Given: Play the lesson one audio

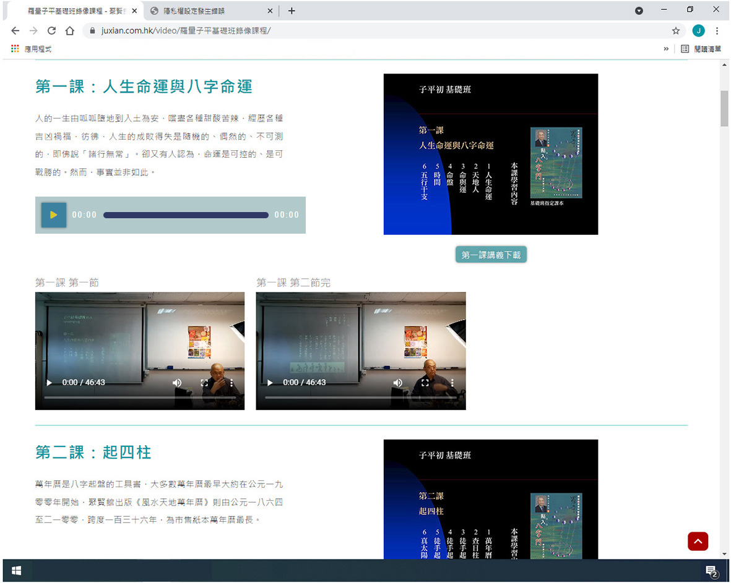Looking at the screenshot, I should coord(54,215).
